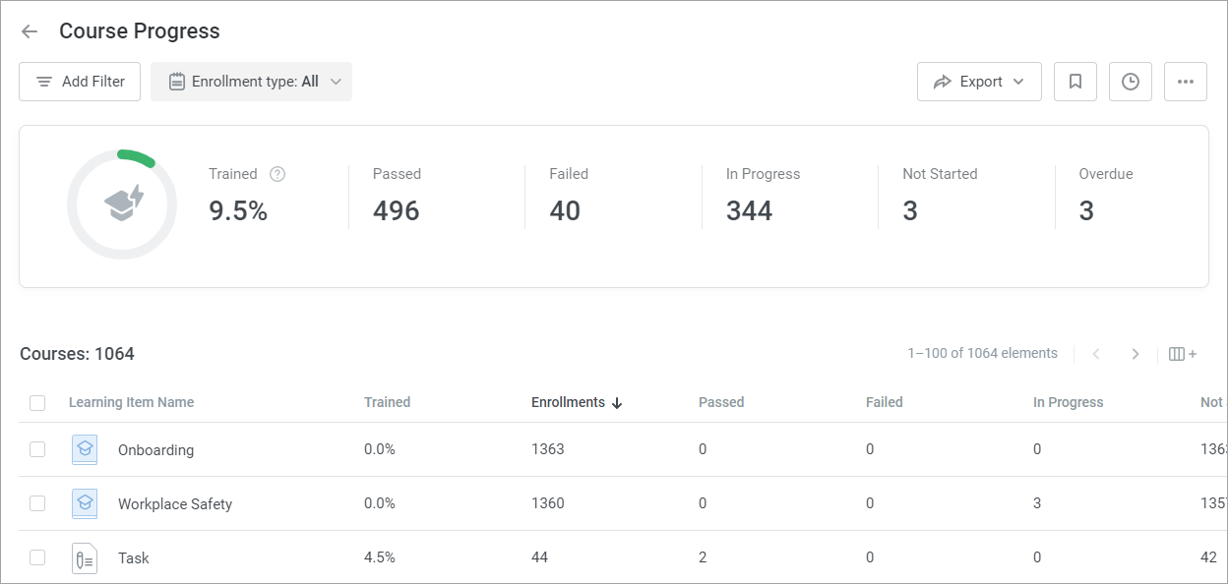1228x584 pixels.
Task: Click the Trained progress ring chart
Action: pos(122,204)
